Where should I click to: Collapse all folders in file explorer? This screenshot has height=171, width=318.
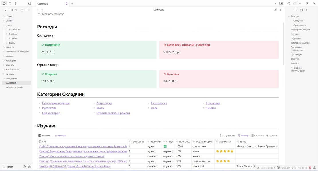[x=27, y=10]
